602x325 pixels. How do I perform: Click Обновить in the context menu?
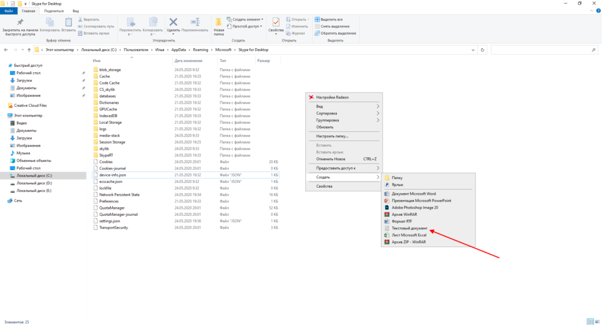[x=325, y=127]
